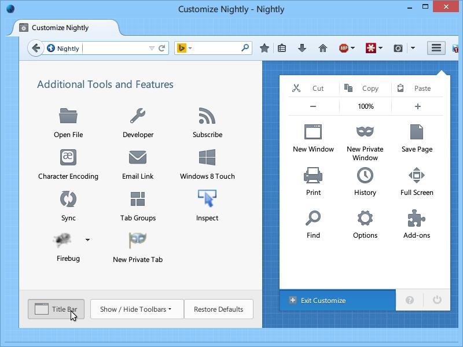Open the hamburger menu button
This screenshot has height=347, width=463.
(x=436, y=48)
